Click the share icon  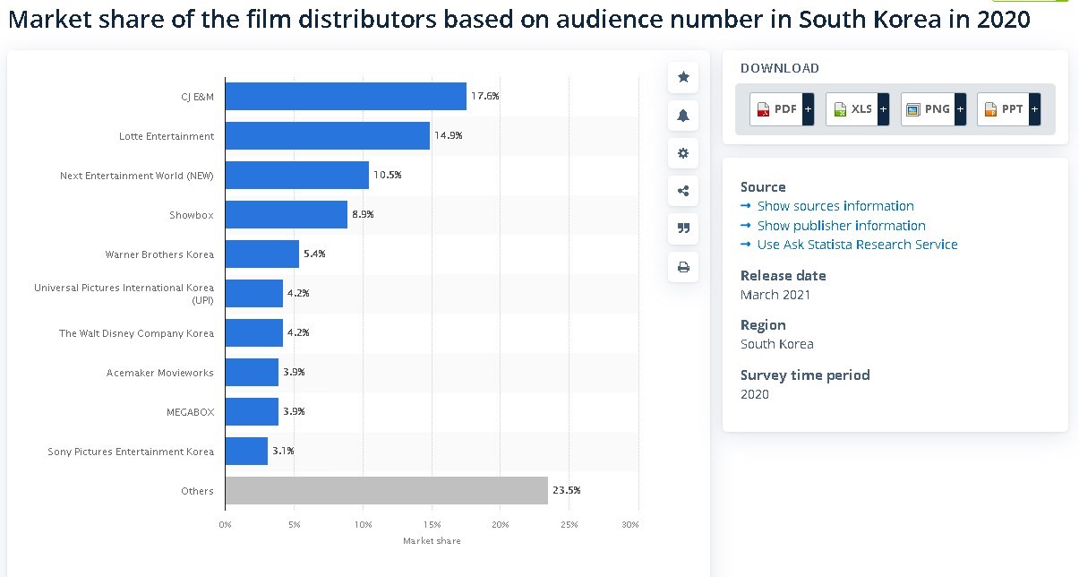pos(683,191)
